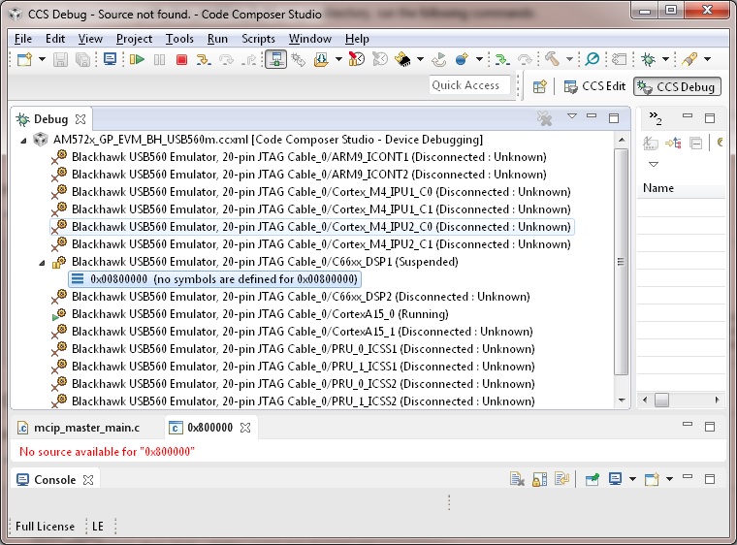Click the Pin Console icon
The width and height of the screenshot is (737, 545).
592,479
